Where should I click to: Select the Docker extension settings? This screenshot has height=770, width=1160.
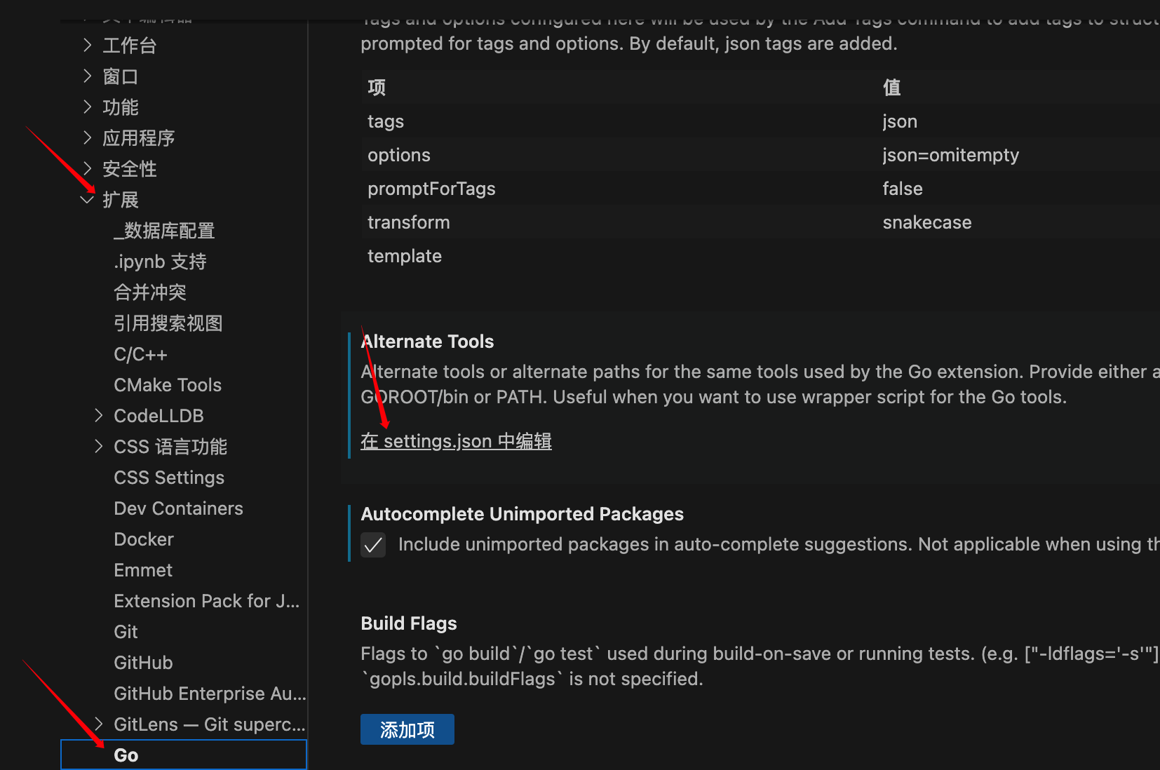tap(143, 539)
